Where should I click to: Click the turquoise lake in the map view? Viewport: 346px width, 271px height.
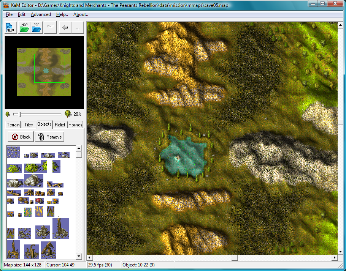pos(184,157)
